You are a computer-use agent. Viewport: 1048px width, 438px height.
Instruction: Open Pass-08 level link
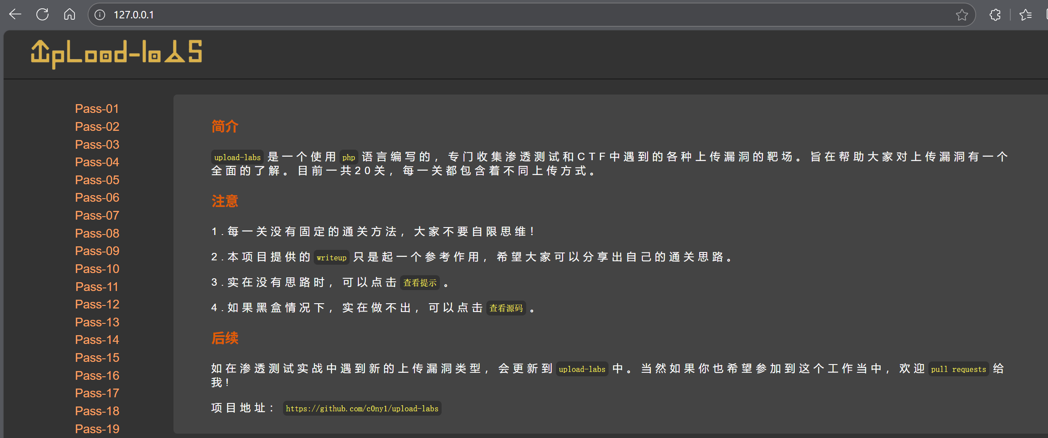[x=97, y=233]
